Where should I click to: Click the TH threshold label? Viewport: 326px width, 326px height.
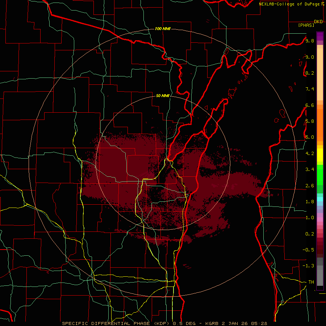click(311, 282)
